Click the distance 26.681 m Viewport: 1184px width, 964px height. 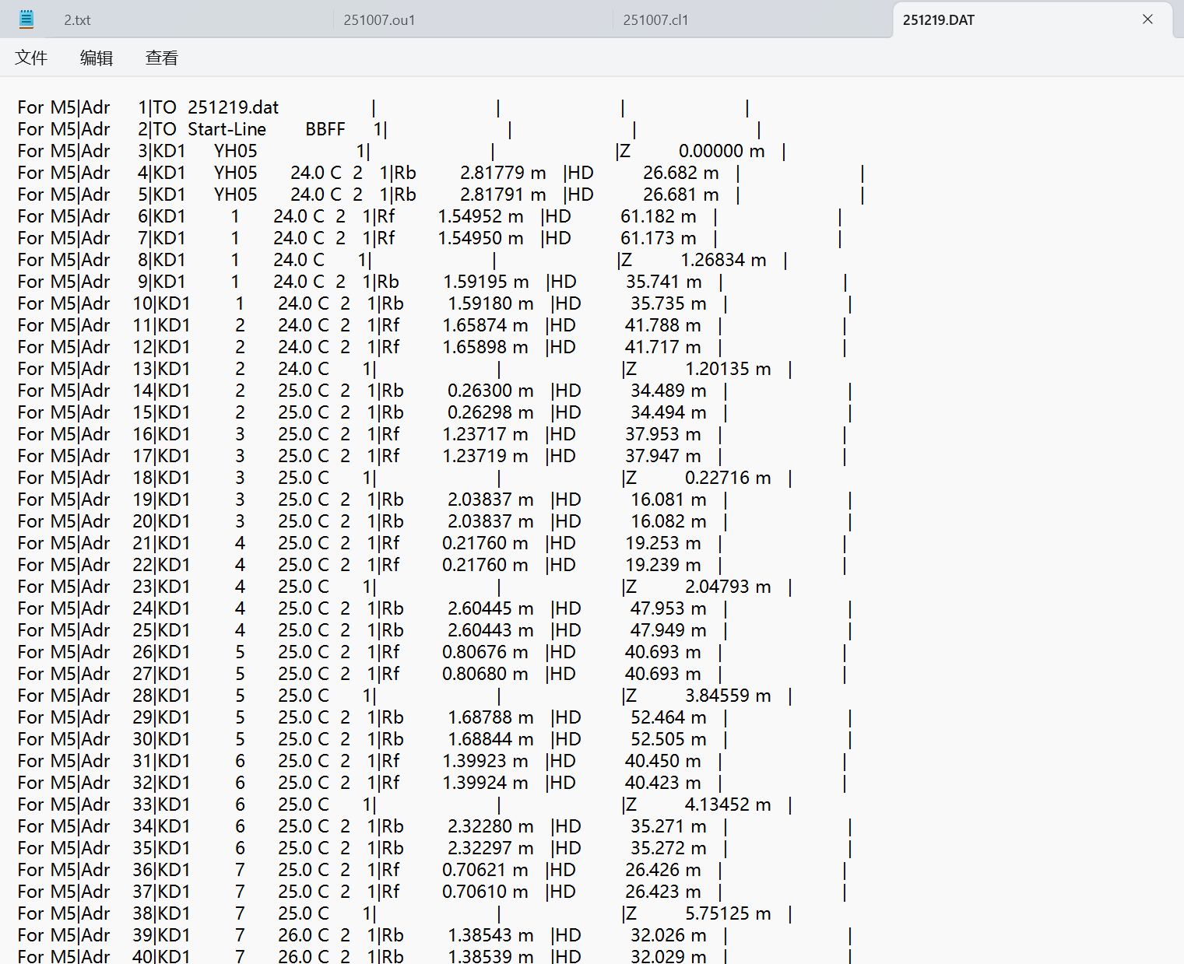click(x=681, y=195)
